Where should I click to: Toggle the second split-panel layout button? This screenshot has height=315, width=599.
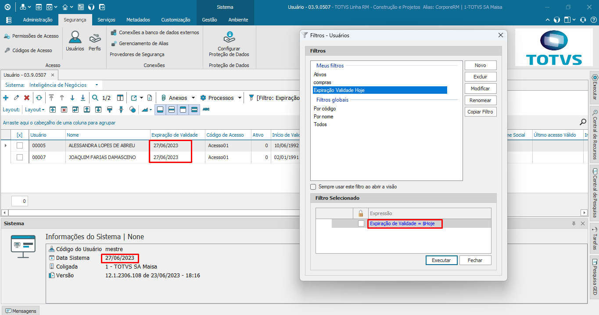pyautogui.click(x=172, y=110)
